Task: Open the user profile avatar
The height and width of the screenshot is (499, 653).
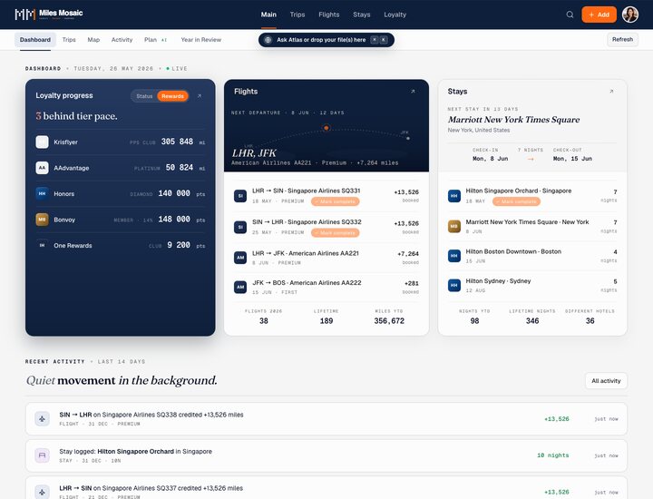Action: (x=630, y=15)
